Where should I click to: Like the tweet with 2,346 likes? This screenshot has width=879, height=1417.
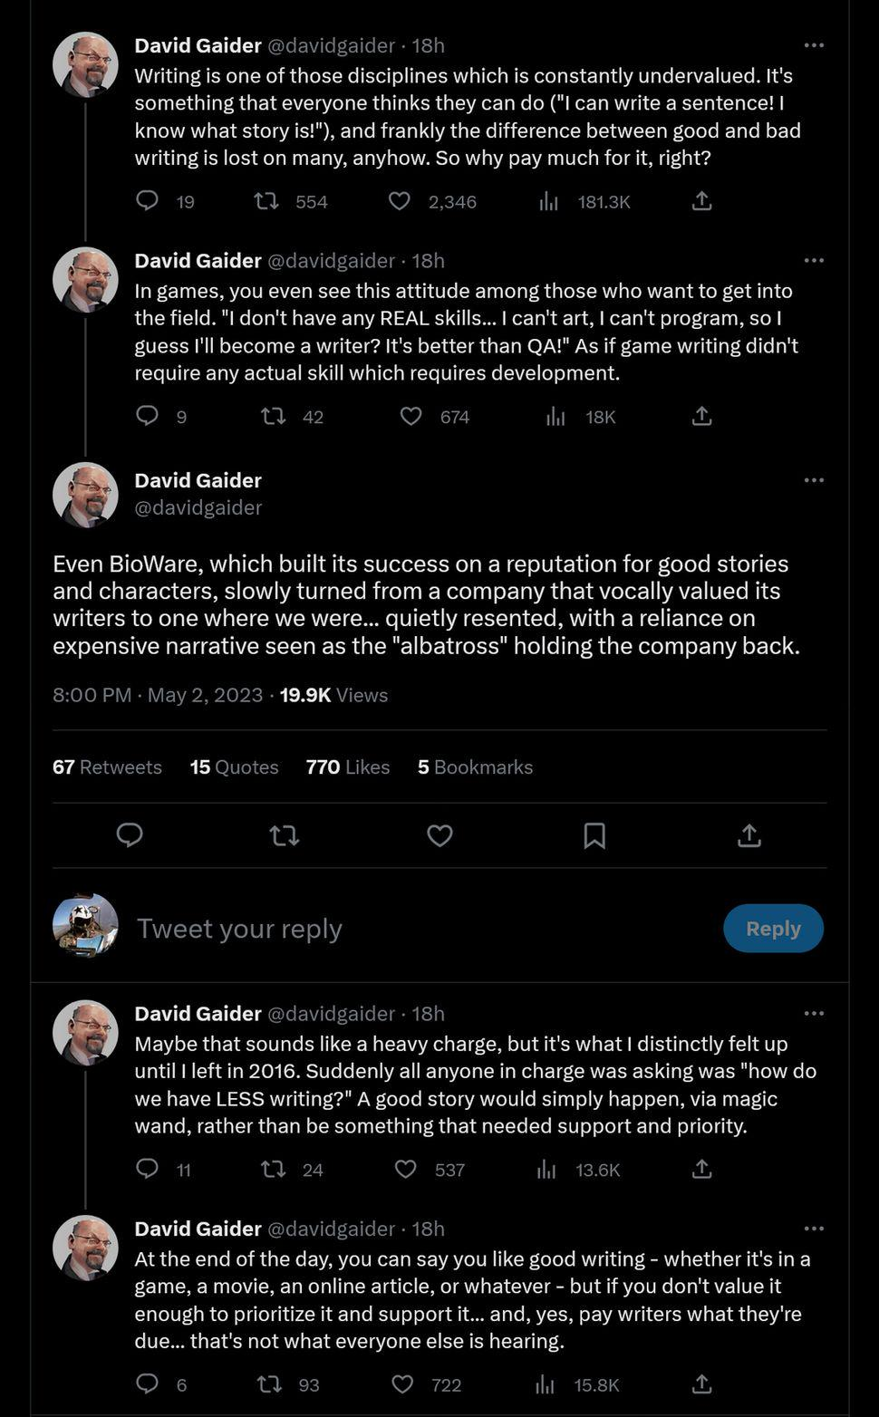click(x=400, y=201)
